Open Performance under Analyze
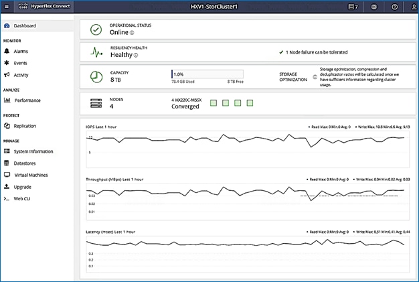This screenshot has width=419, height=282. coord(27,100)
